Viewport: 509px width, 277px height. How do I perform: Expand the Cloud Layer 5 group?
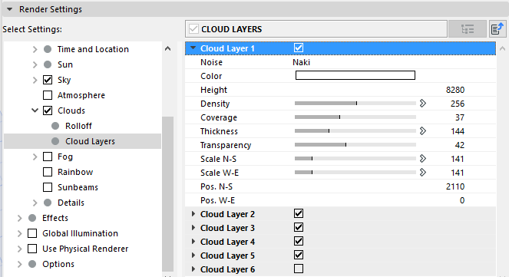click(193, 256)
